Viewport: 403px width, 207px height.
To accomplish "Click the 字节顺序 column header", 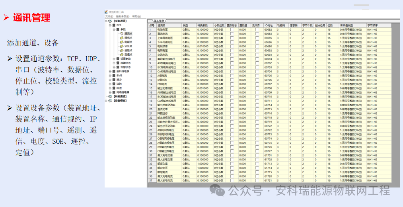I will [x=379, y=25].
